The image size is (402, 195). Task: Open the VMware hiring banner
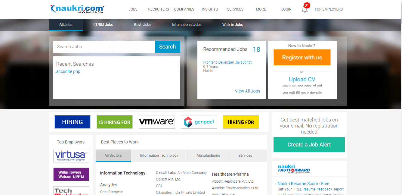click(x=156, y=122)
